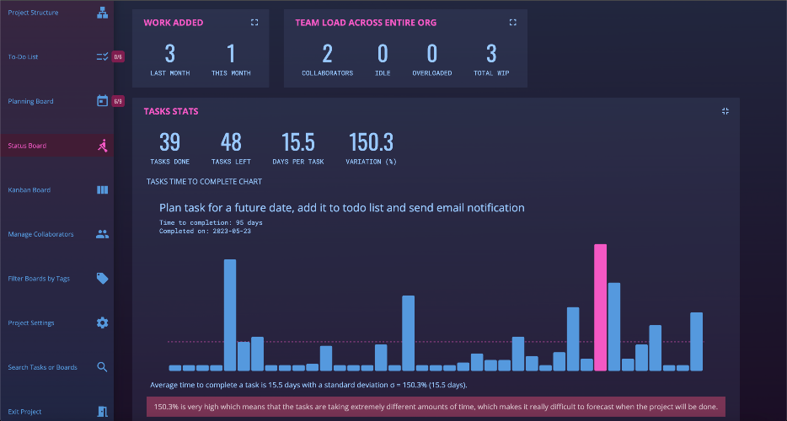Screen dimensions: 787x421
Task: Open the Kanban Board columns icon
Action: [x=103, y=189]
